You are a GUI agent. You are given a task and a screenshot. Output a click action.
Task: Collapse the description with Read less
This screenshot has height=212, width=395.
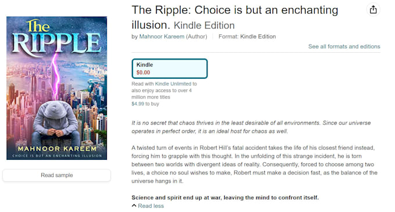tap(150, 206)
